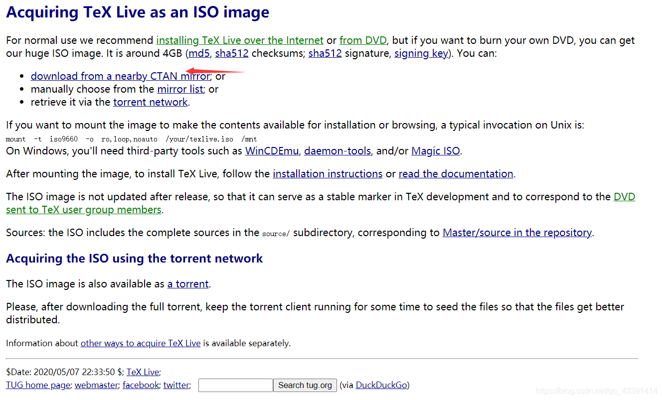Go to TUG home page
The image size is (662, 400).
click(x=38, y=385)
